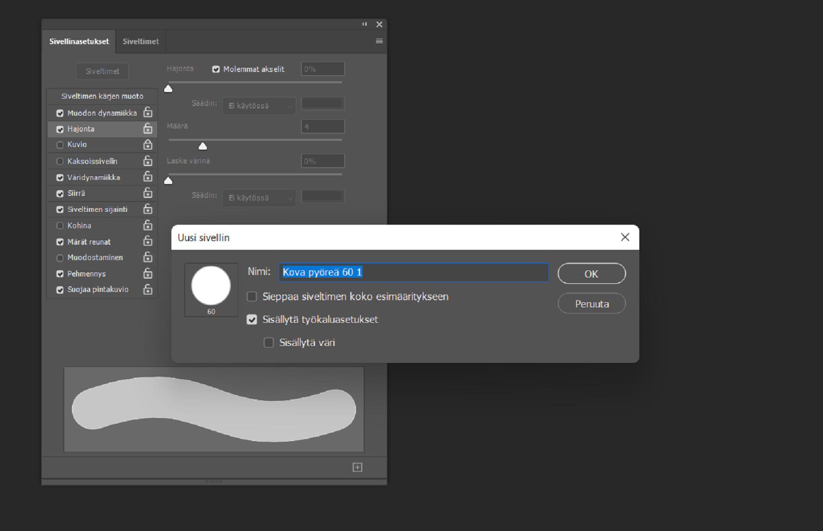This screenshot has height=531, width=823.
Task: Enable the Kohina checkbox
Action: (x=60, y=226)
